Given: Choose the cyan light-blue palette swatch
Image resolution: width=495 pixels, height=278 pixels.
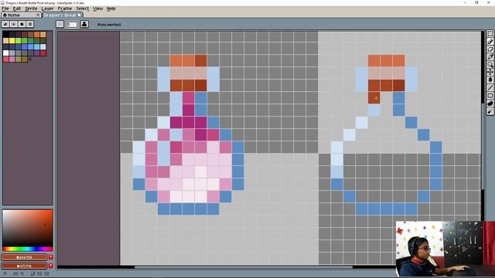Looking at the screenshot, I should click(36, 46).
